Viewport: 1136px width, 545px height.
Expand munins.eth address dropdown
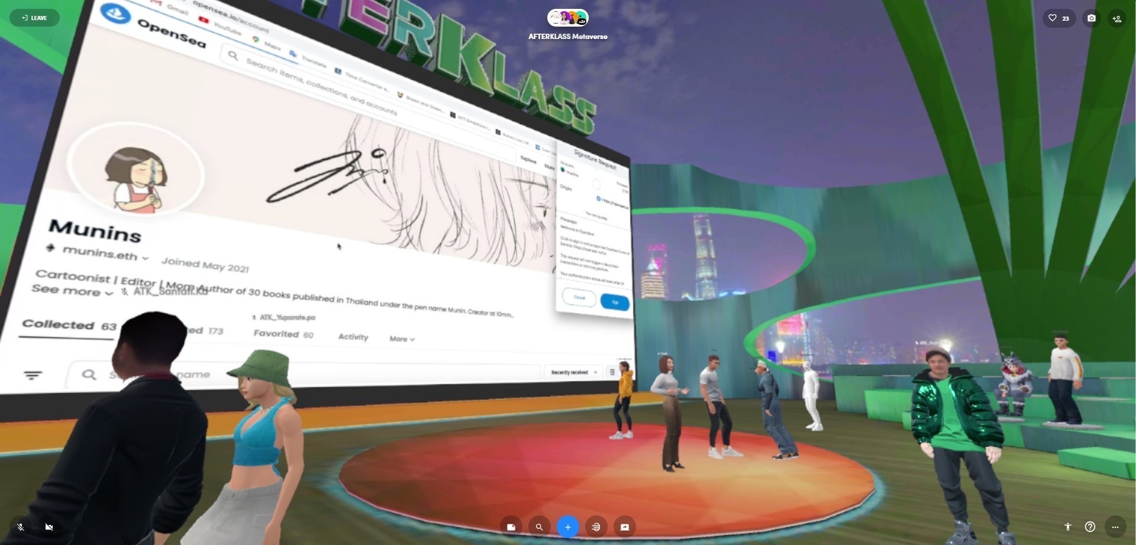[x=145, y=258]
